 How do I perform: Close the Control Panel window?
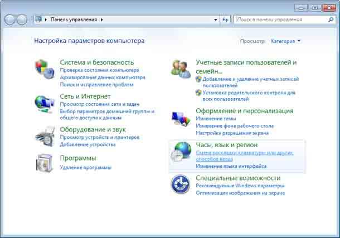(x=329, y=8)
